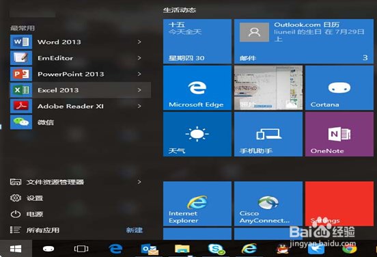377x257 pixels.
Task: Open Internet Explorer tile
Action: (x=197, y=204)
